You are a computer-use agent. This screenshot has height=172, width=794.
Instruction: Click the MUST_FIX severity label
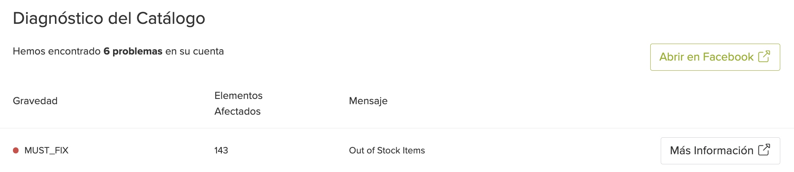tap(46, 151)
